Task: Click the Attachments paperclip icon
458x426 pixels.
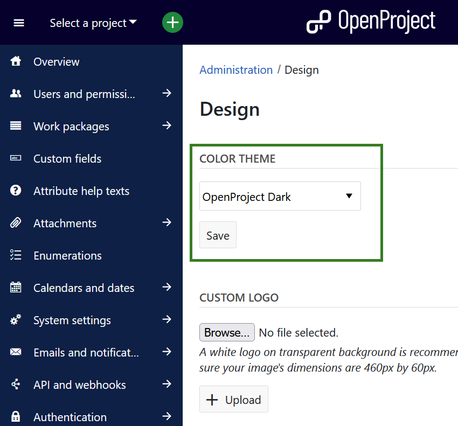Action: tap(16, 223)
